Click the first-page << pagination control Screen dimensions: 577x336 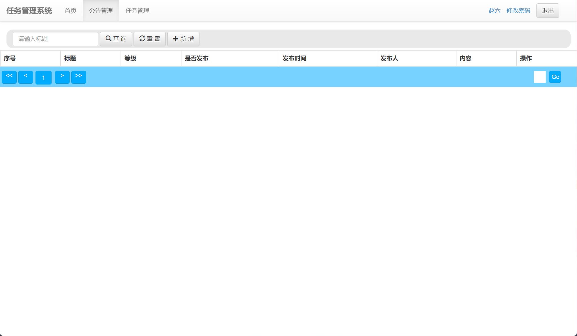pyautogui.click(x=9, y=77)
